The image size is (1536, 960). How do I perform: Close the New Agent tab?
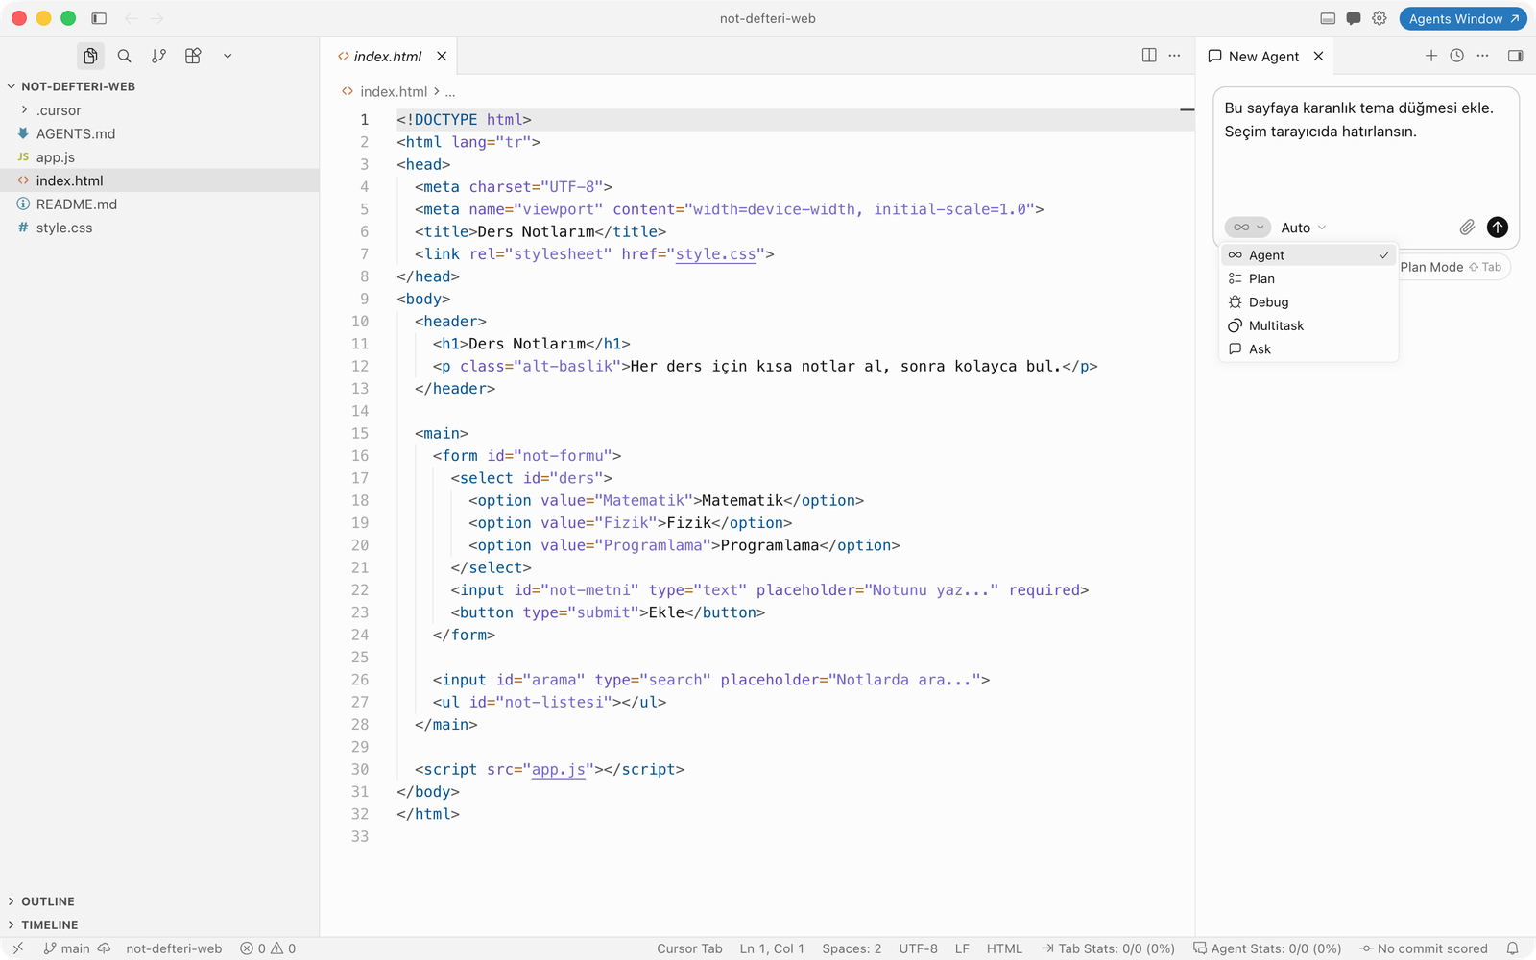[x=1319, y=57]
